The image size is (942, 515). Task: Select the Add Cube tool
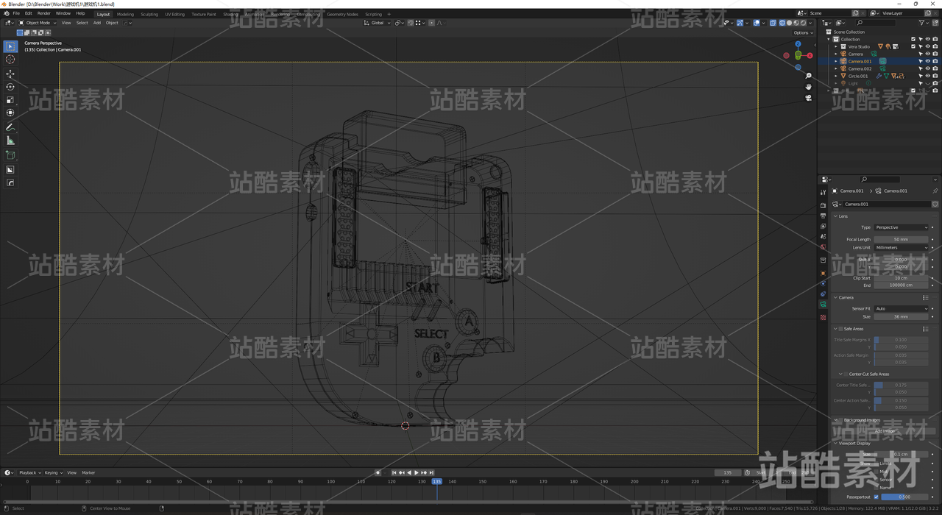click(10, 155)
